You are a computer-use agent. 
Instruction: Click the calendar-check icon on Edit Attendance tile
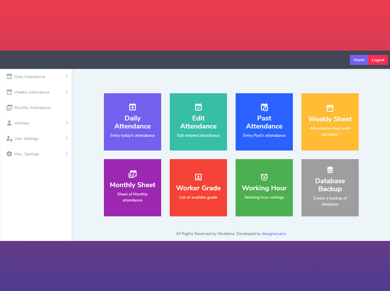tap(198, 107)
